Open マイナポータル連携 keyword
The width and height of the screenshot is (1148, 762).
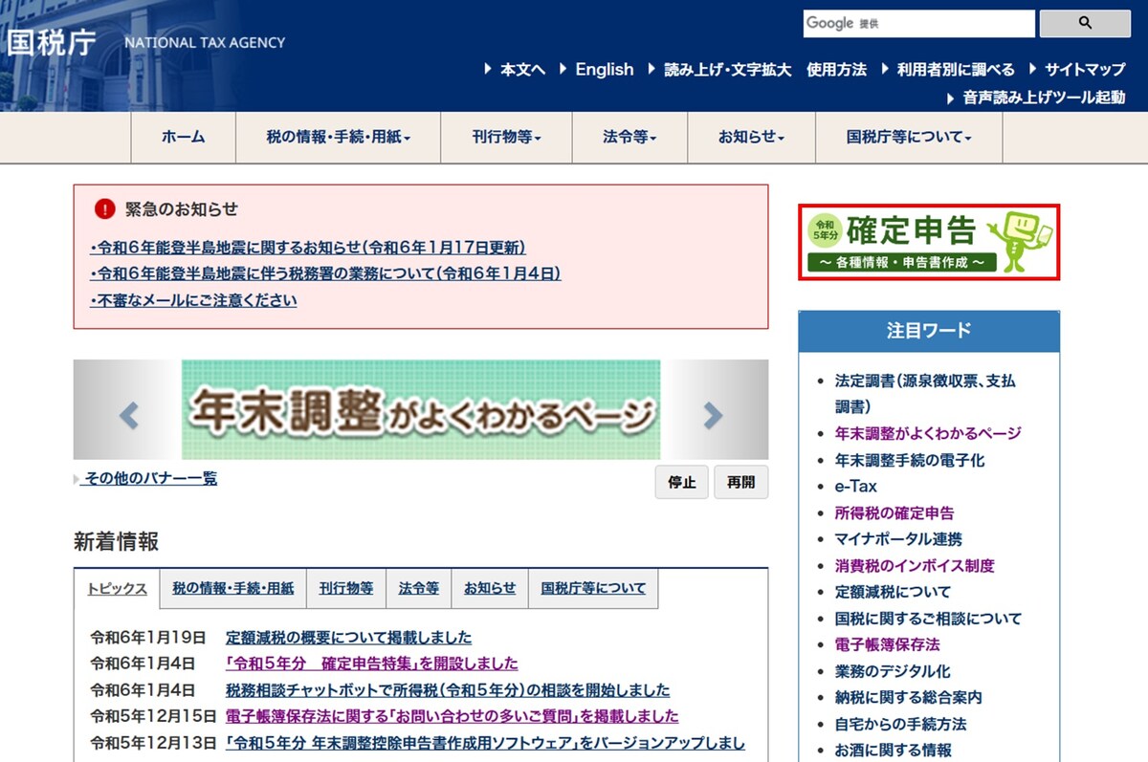898,539
